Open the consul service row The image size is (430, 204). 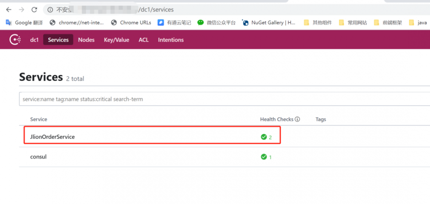coord(38,157)
